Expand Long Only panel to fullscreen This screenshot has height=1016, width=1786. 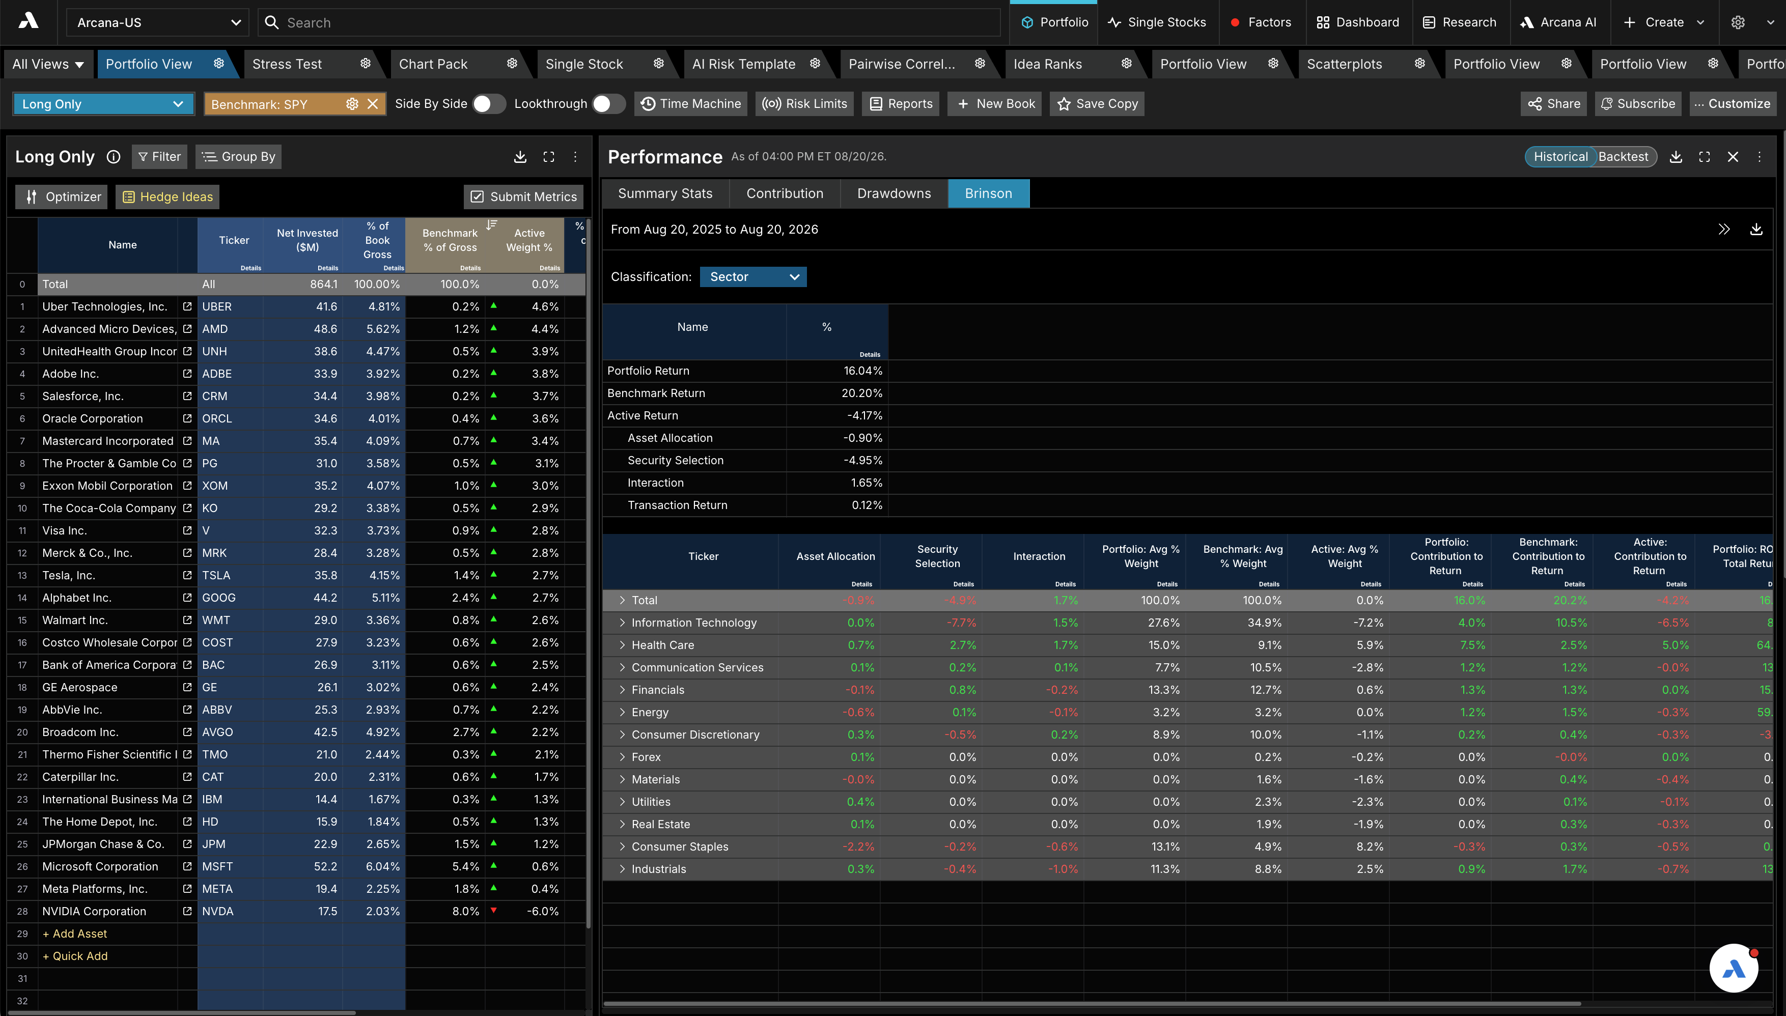548,157
